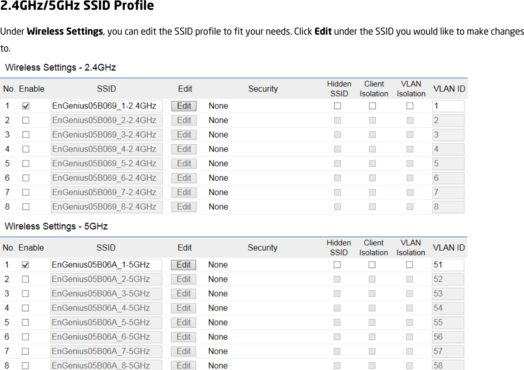
Task: Click SSID field EnGenius05B06A_7-5GHz
Action: [106, 351]
